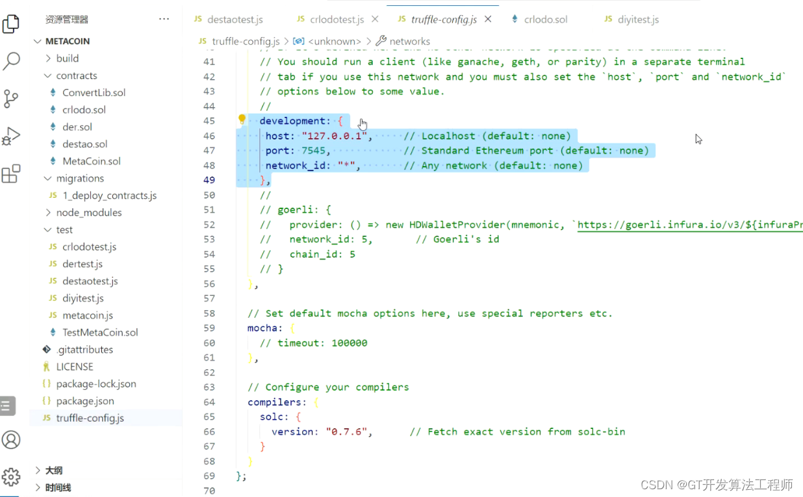This screenshot has width=803, height=497.
Task: Open metacoin.js in explorer
Action: 88,315
